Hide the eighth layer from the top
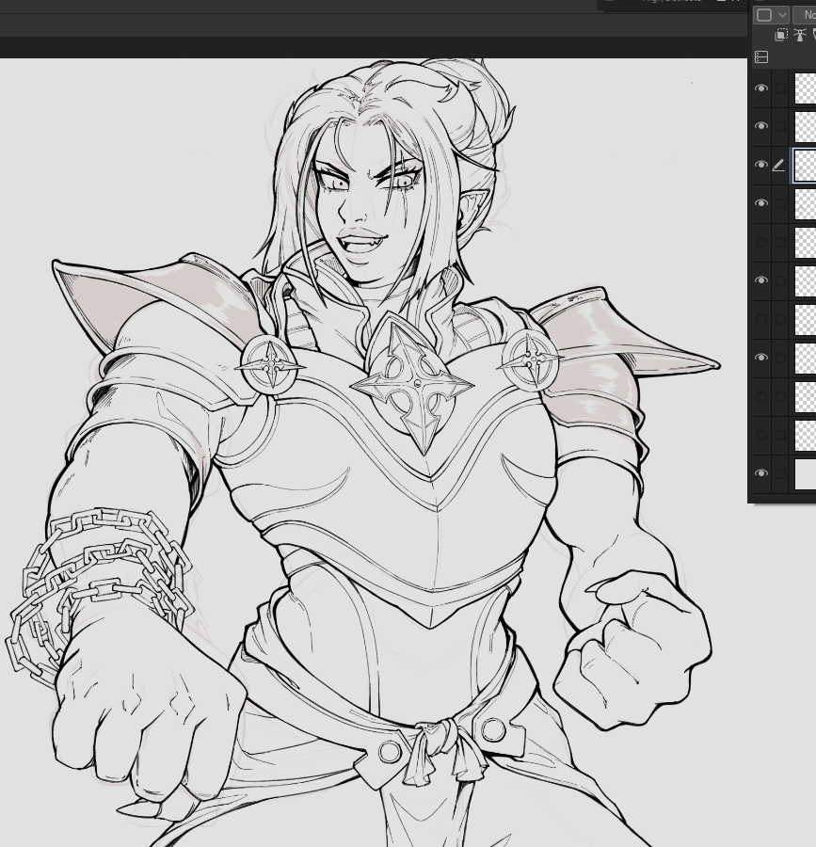The height and width of the screenshot is (847, 816). click(761, 358)
